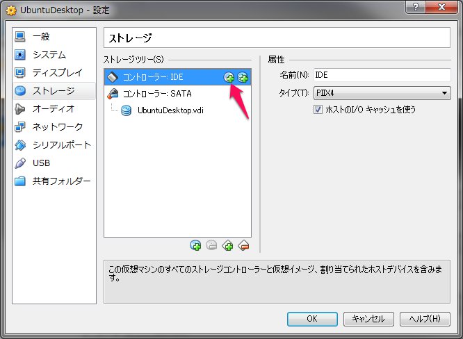Open the システム settings page

(x=54, y=55)
